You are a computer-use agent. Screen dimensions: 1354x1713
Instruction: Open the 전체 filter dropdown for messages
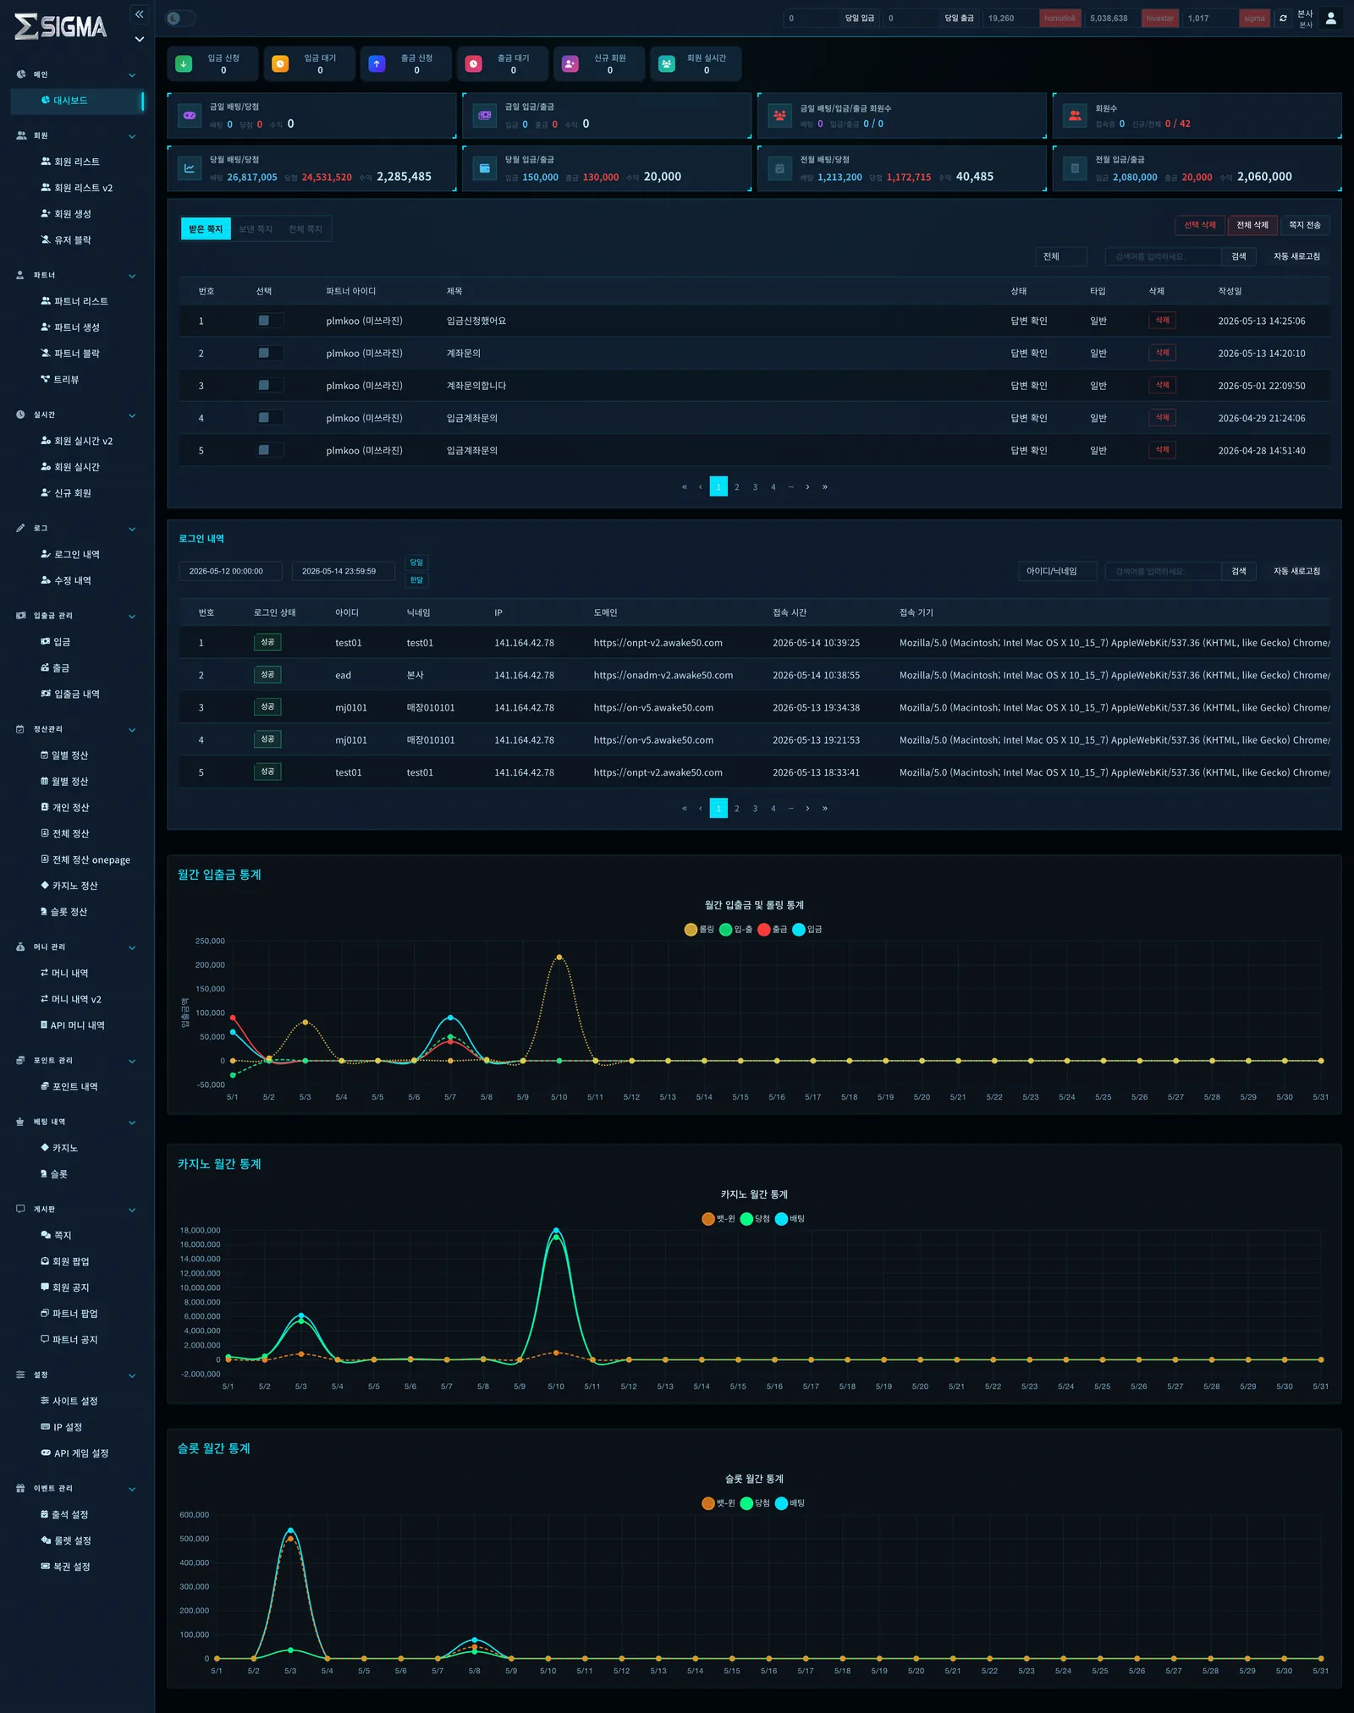1061,256
